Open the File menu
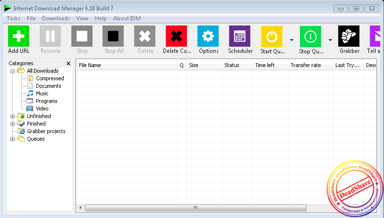This screenshot has width=384, height=218. point(31,18)
